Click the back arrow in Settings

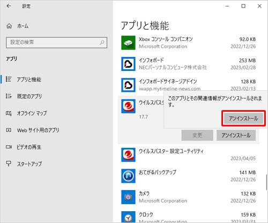(9, 6)
